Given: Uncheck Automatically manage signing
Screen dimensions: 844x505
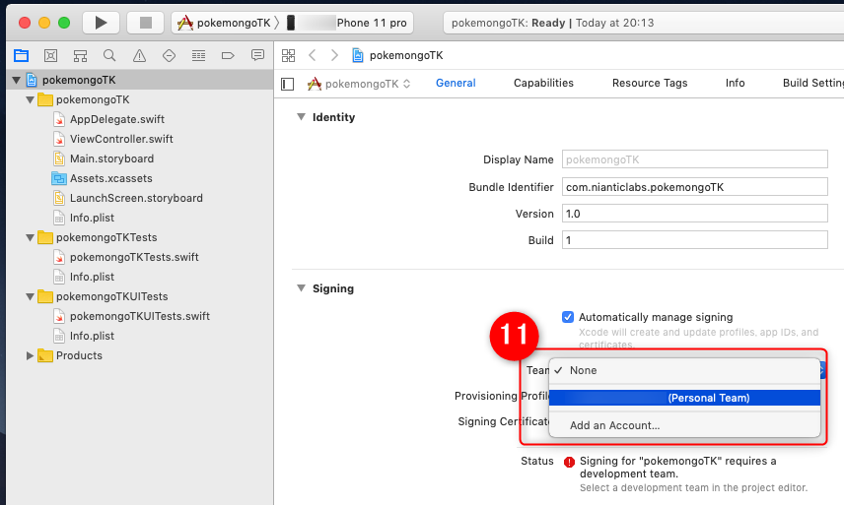Looking at the screenshot, I should coord(568,317).
